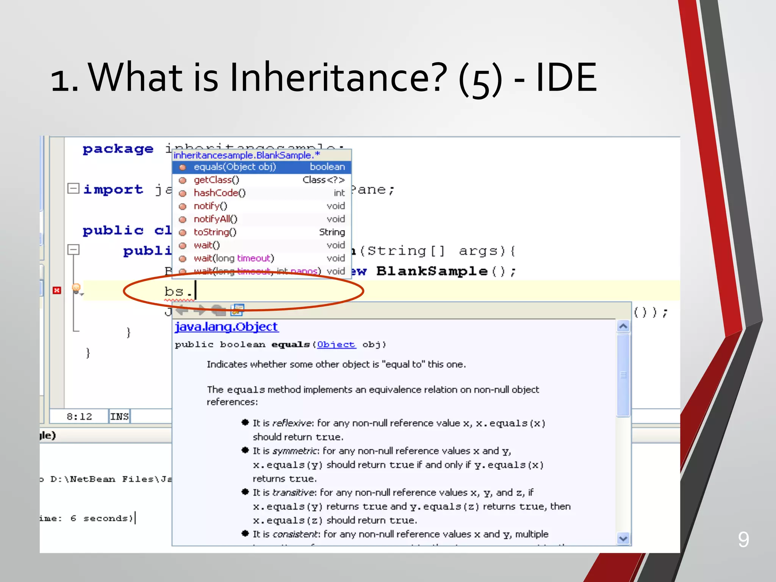Click the method icon beside toString()
Image resolution: width=776 pixels, height=582 pixels.
click(x=183, y=233)
